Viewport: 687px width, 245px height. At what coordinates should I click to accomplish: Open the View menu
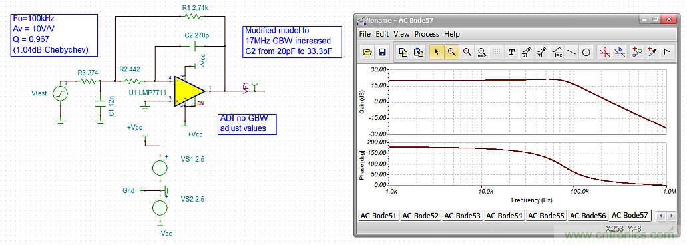(x=401, y=34)
